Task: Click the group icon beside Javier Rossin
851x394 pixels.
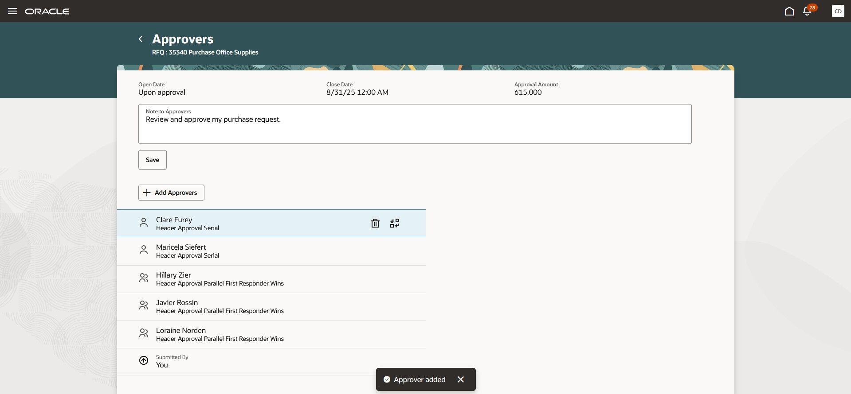Action: (144, 305)
